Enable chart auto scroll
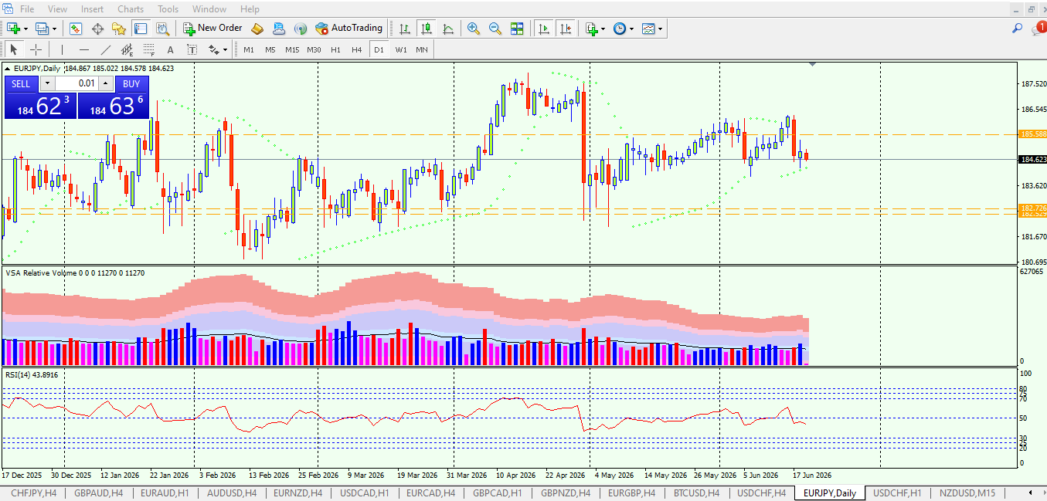The image size is (1047, 501). click(x=544, y=29)
